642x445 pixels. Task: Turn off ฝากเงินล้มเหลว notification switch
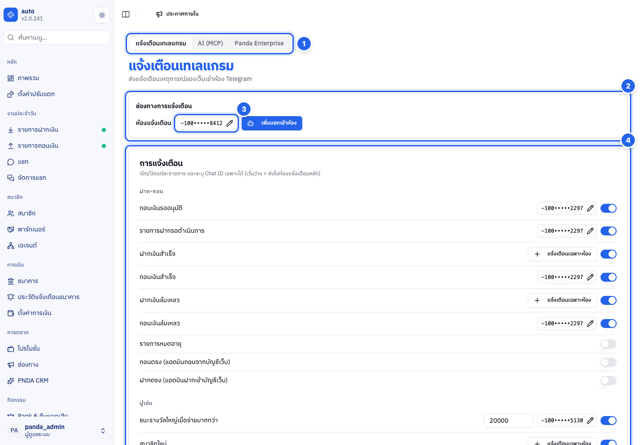coord(609,300)
